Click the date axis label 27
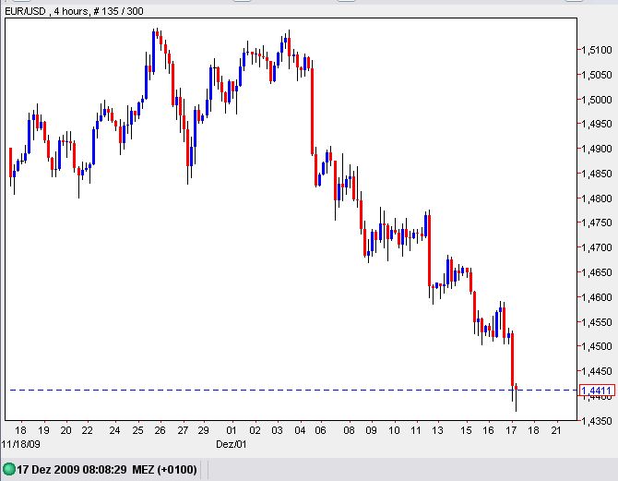The height and width of the screenshot is (481, 618). (183, 430)
